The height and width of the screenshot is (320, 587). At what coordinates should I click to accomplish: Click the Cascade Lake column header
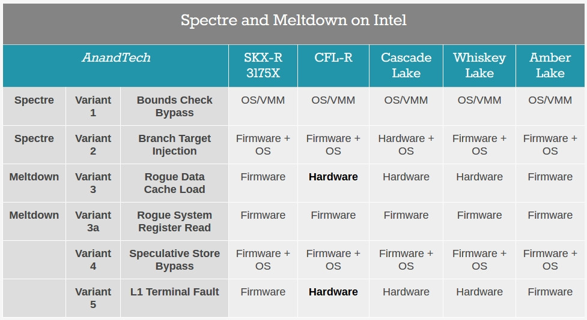pyautogui.click(x=406, y=66)
